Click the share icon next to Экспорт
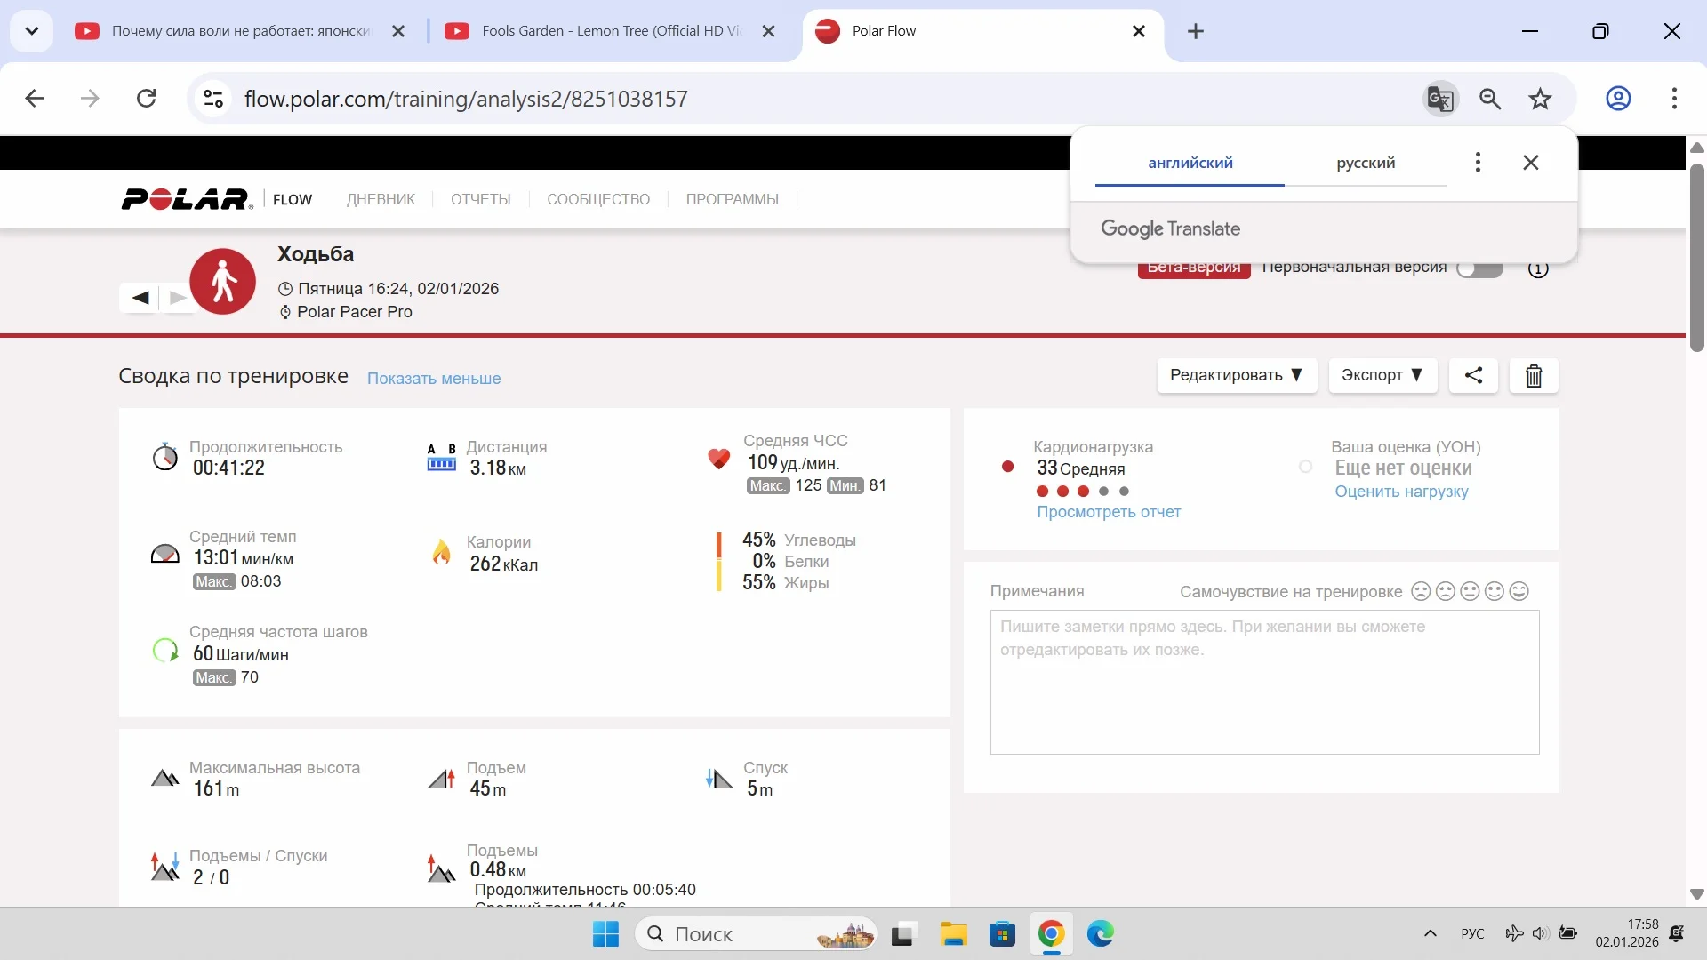The width and height of the screenshot is (1707, 960). (x=1473, y=375)
